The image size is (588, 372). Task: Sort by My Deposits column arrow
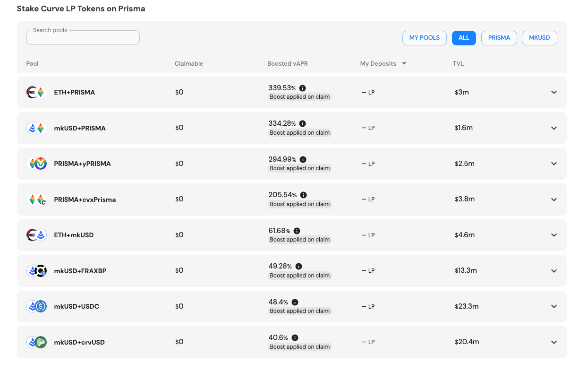click(x=404, y=64)
